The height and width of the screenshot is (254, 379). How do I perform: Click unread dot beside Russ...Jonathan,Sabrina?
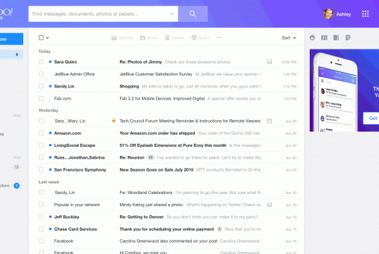[x=50, y=157]
